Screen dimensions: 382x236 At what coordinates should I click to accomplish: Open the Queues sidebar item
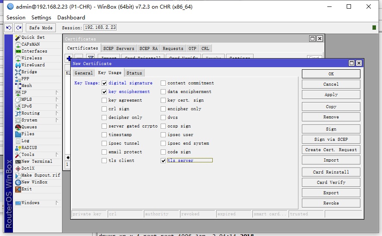pos(29,127)
